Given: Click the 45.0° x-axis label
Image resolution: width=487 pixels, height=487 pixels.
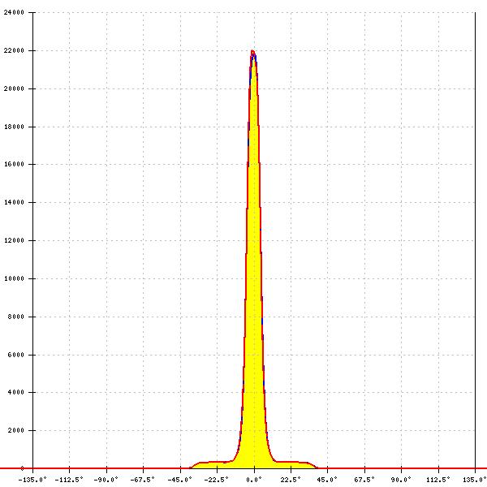Looking at the screenshot, I should point(327,480).
